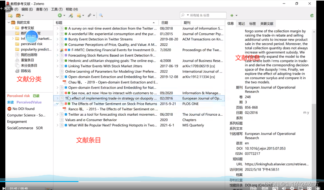
Task: Click the info pane scrollbar up arrow
Action: tap(314, 32)
